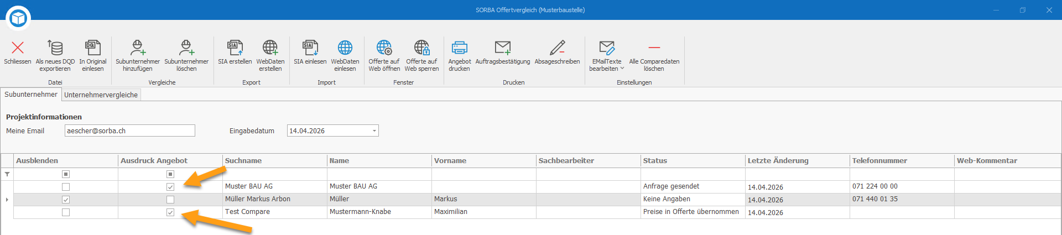Viewport: 1062px width, 235px height.
Task: Export as new DQD file
Action: (x=55, y=48)
